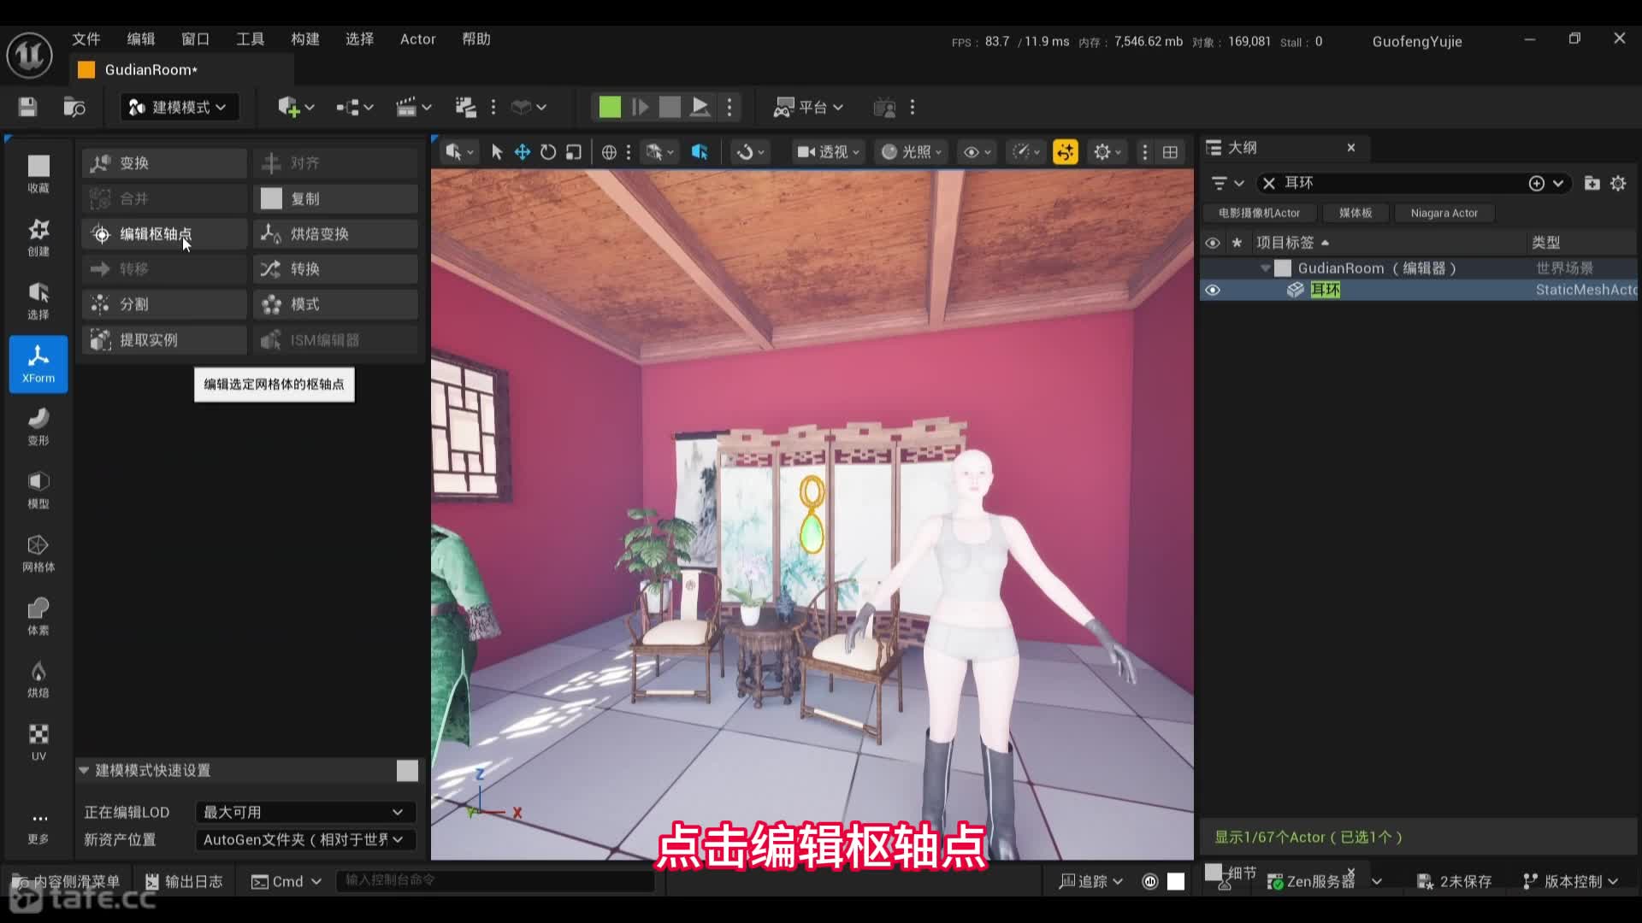This screenshot has width=1642, height=923.
Task: Open the XForm category in modeling sidebar
Action: click(38, 363)
